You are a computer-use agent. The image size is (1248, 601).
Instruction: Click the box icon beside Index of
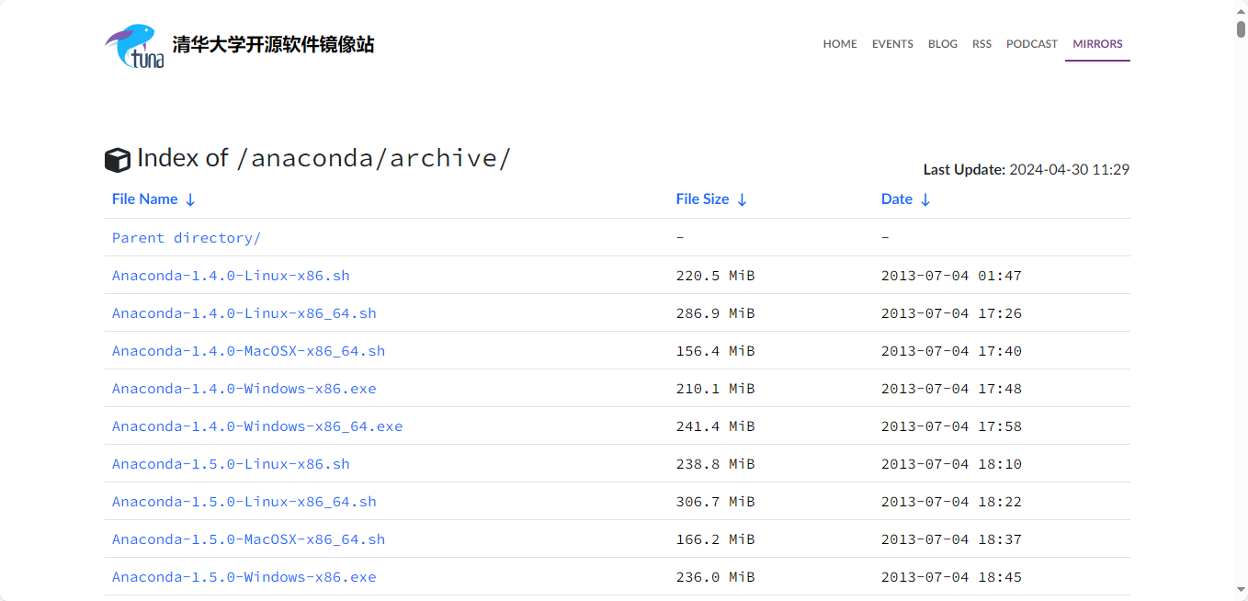click(x=118, y=160)
